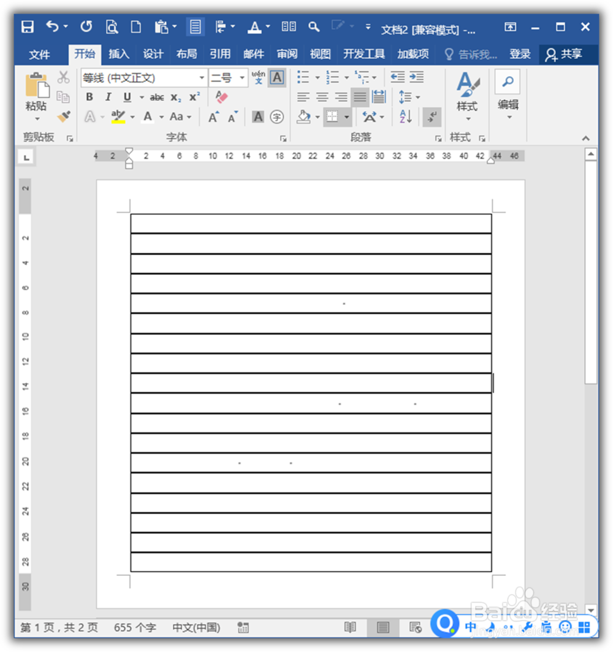Open the borders dropdown arrow

coord(346,117)
